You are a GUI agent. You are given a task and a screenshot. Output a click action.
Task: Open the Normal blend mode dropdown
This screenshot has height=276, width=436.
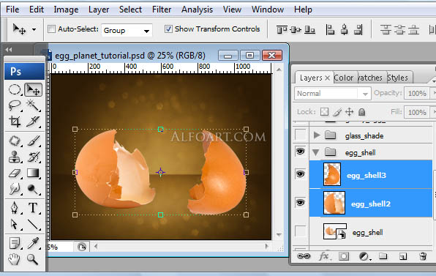(333, 94)
